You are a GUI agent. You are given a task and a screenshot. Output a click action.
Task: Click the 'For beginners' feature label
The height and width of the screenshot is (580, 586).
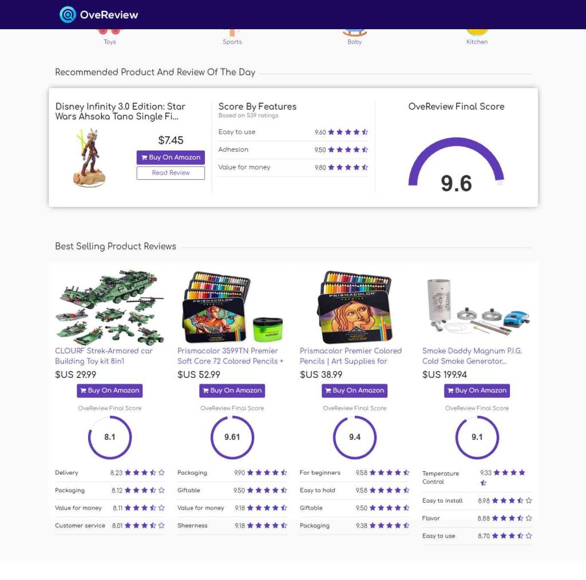click(x=320, y=473)
